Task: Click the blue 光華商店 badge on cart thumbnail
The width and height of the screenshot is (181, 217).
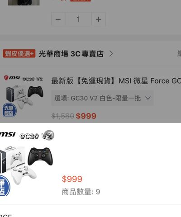Action: click(10, 110)
